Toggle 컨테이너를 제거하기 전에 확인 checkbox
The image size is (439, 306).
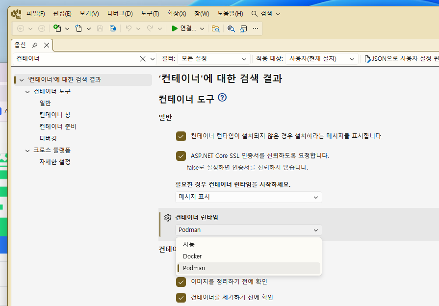click(181, 298)
